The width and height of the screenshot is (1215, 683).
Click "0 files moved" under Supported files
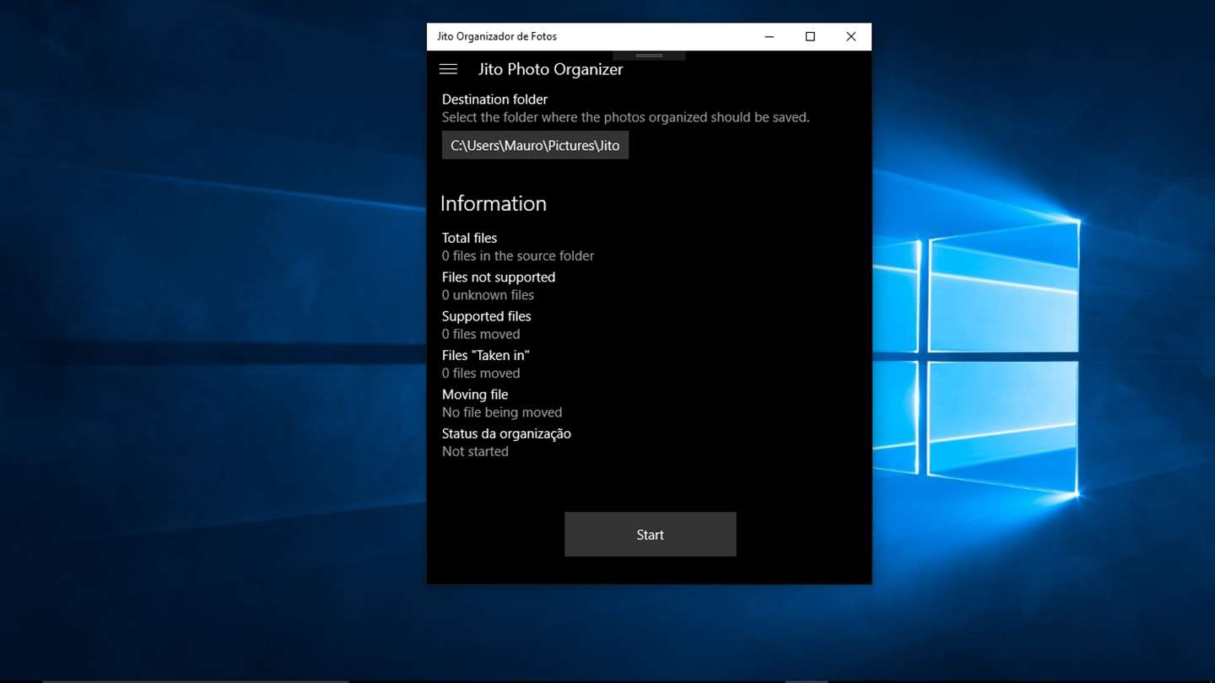point(481,334)
